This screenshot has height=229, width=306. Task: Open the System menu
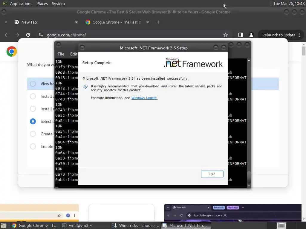(x=58, y=4)
